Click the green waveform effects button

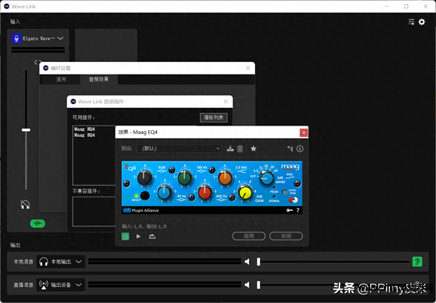[37, 223]
